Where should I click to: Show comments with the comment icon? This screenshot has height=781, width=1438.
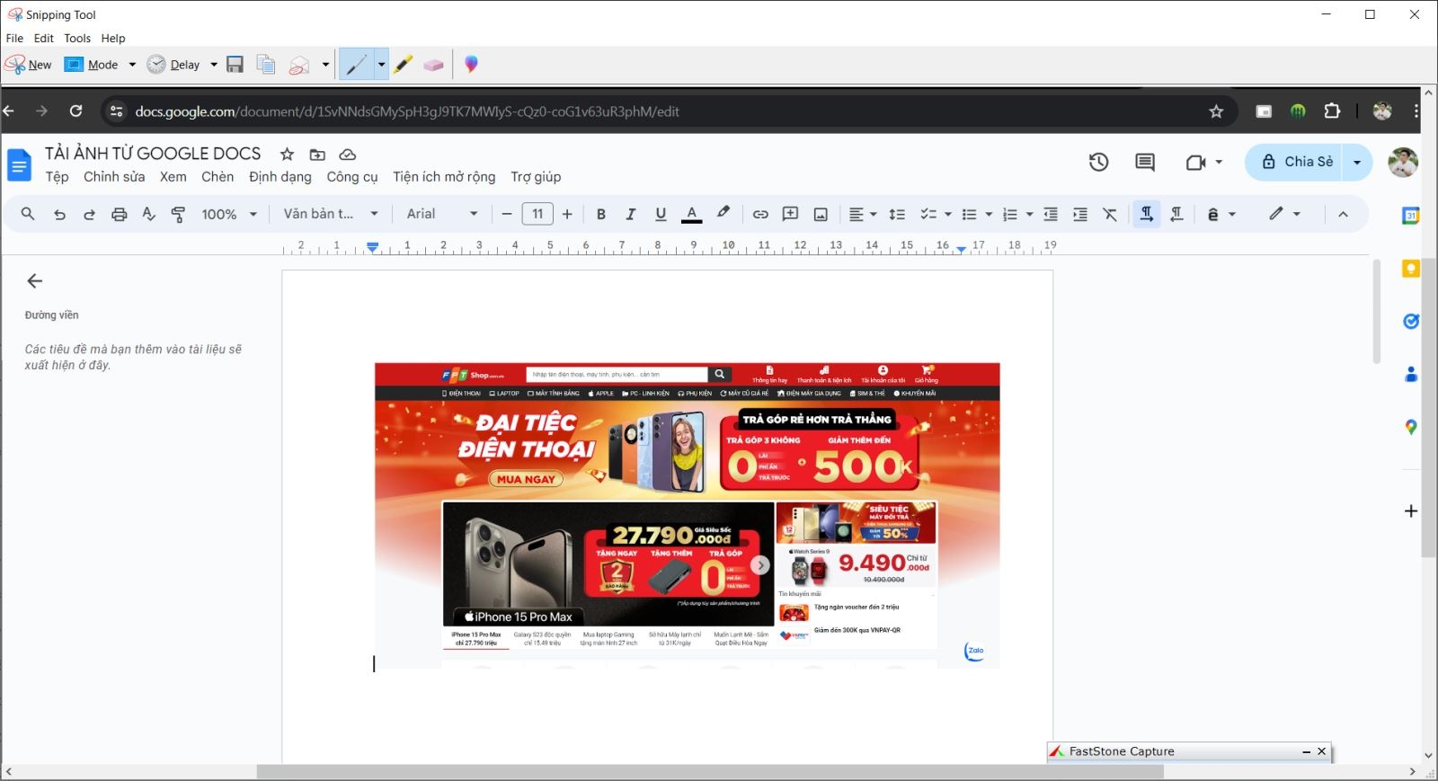click(x=1145, y=162)
